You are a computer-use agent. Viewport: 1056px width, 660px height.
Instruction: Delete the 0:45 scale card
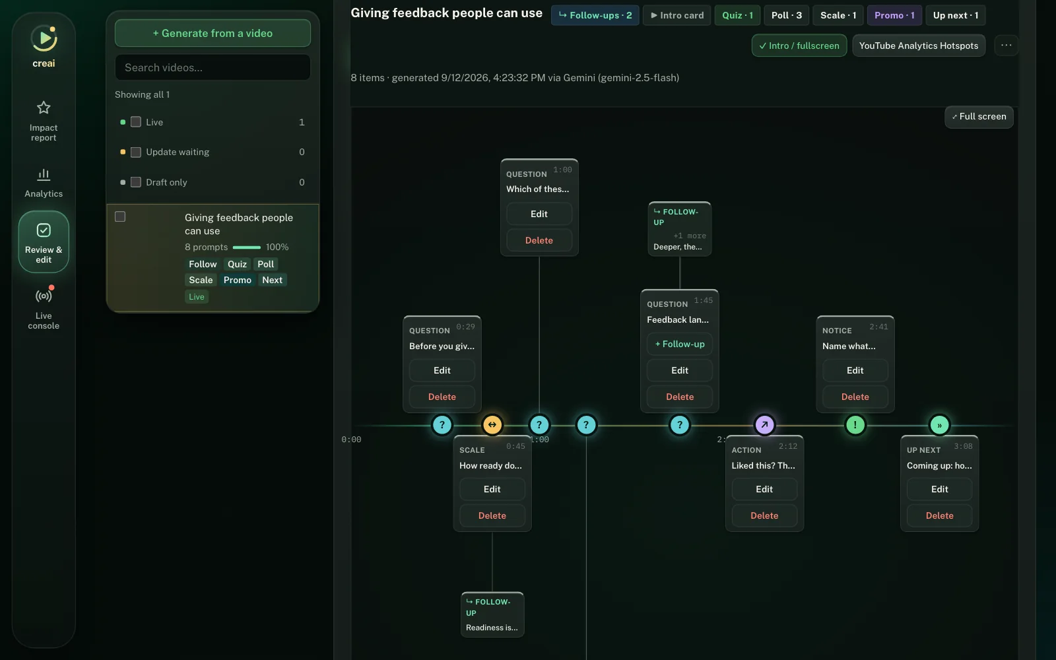[x=492, y=515]
